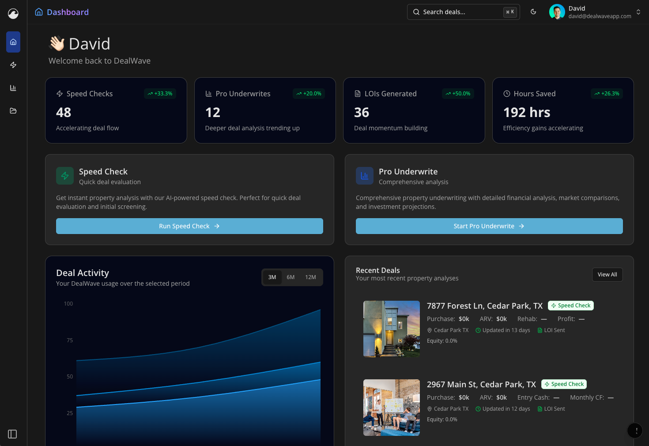This screenshot has height=446, width=649.
Task: Click the Pro Underwrites card chart icon
Action: point(209,94)
